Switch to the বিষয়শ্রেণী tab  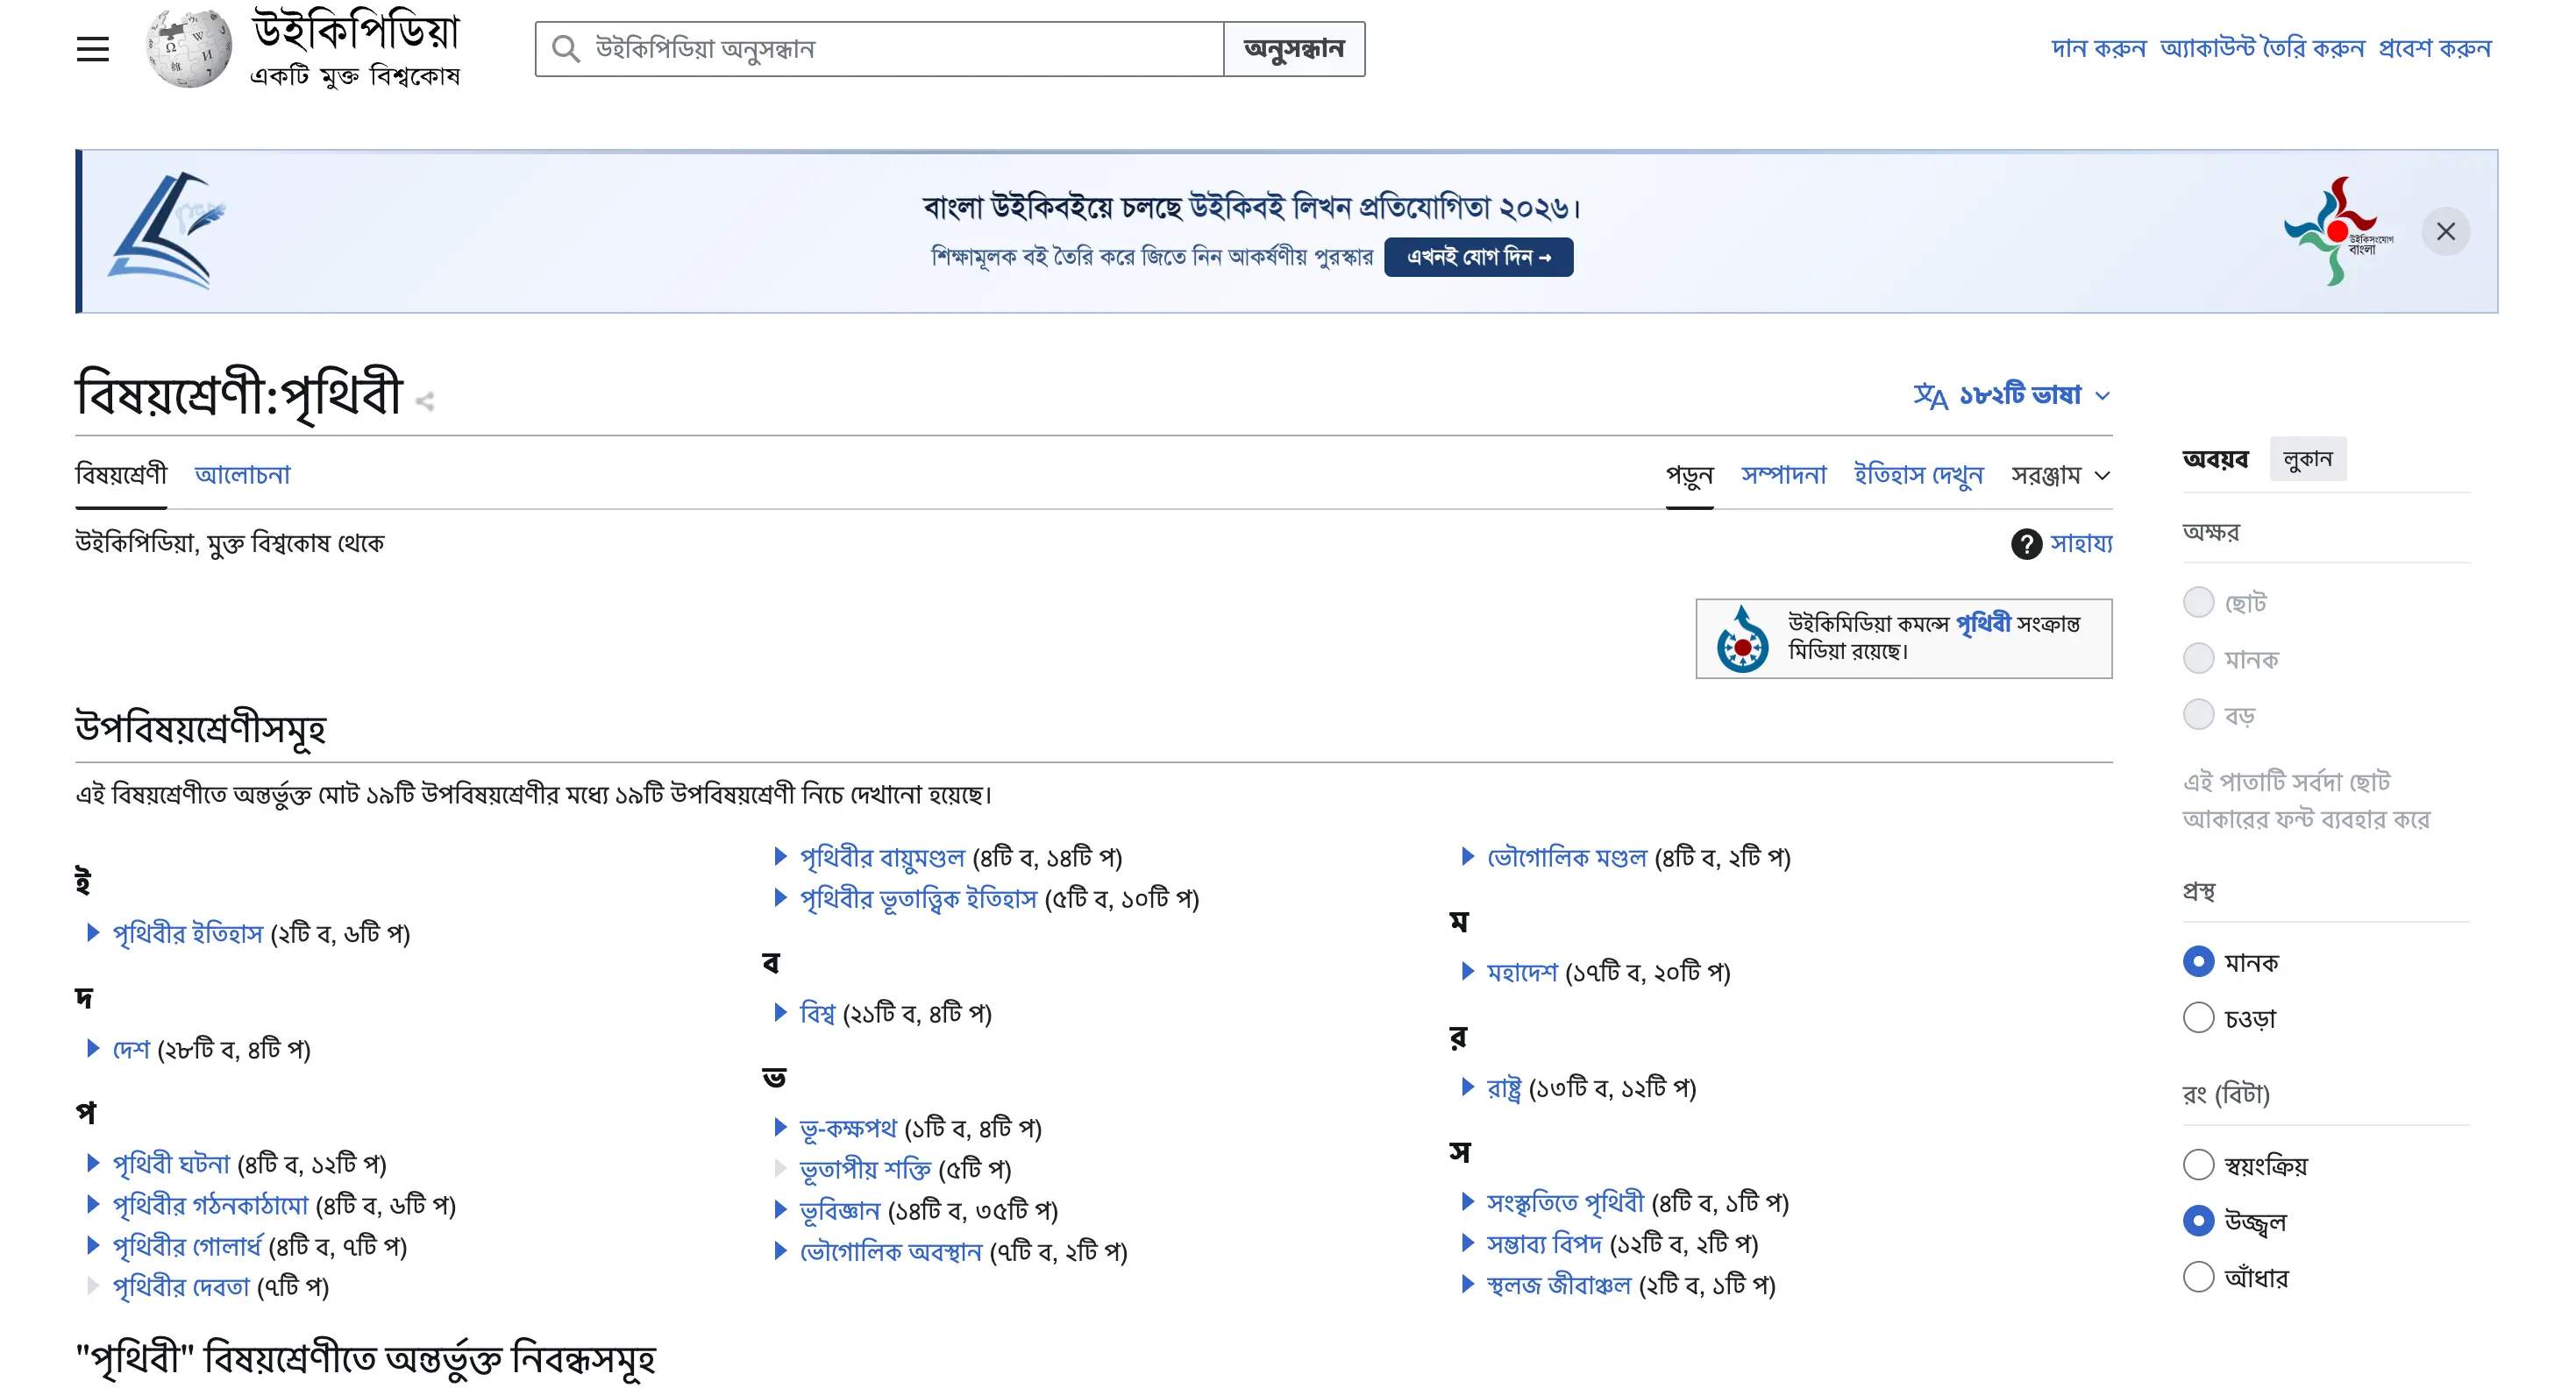(x=121, y=475)
